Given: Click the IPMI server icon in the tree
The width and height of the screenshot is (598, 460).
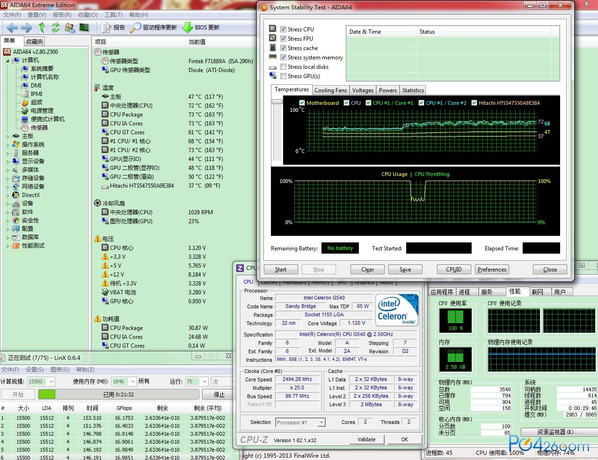Looking at the screenshot, I should tap(25, 94).
